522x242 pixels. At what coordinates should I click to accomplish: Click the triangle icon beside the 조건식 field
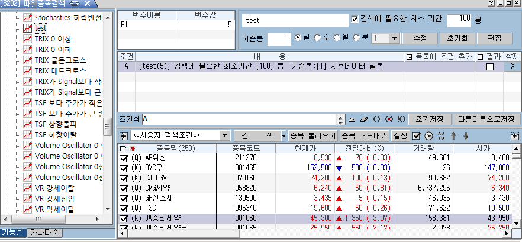[x=352, y=119]
